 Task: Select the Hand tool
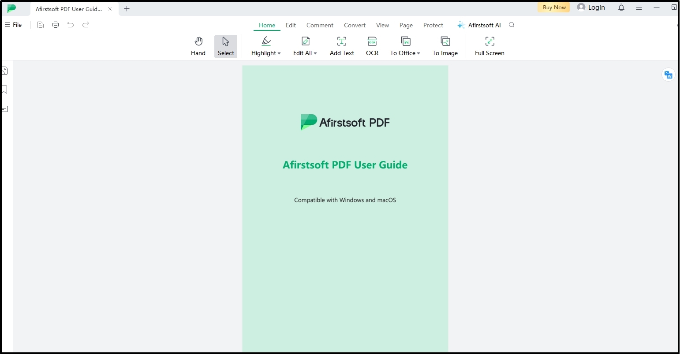coord(198,46)
